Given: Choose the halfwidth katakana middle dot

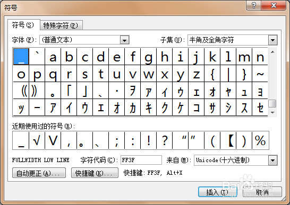Looking at the screenshot, I should click(x=116, y=91).
